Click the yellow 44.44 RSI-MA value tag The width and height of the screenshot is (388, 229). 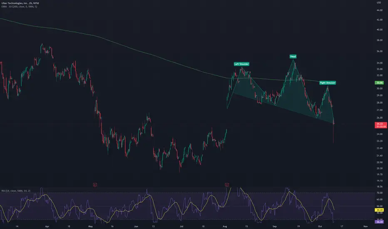pos(380,210)
